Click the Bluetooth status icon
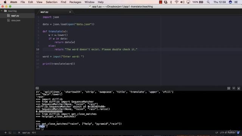242x136 pixels. (x=171, y=2)
